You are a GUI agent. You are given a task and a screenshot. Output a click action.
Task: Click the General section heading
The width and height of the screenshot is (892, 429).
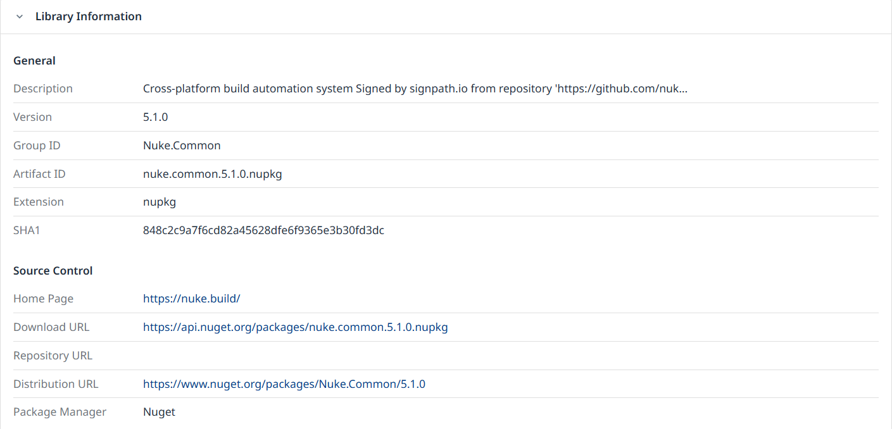[x=34, y=61]
